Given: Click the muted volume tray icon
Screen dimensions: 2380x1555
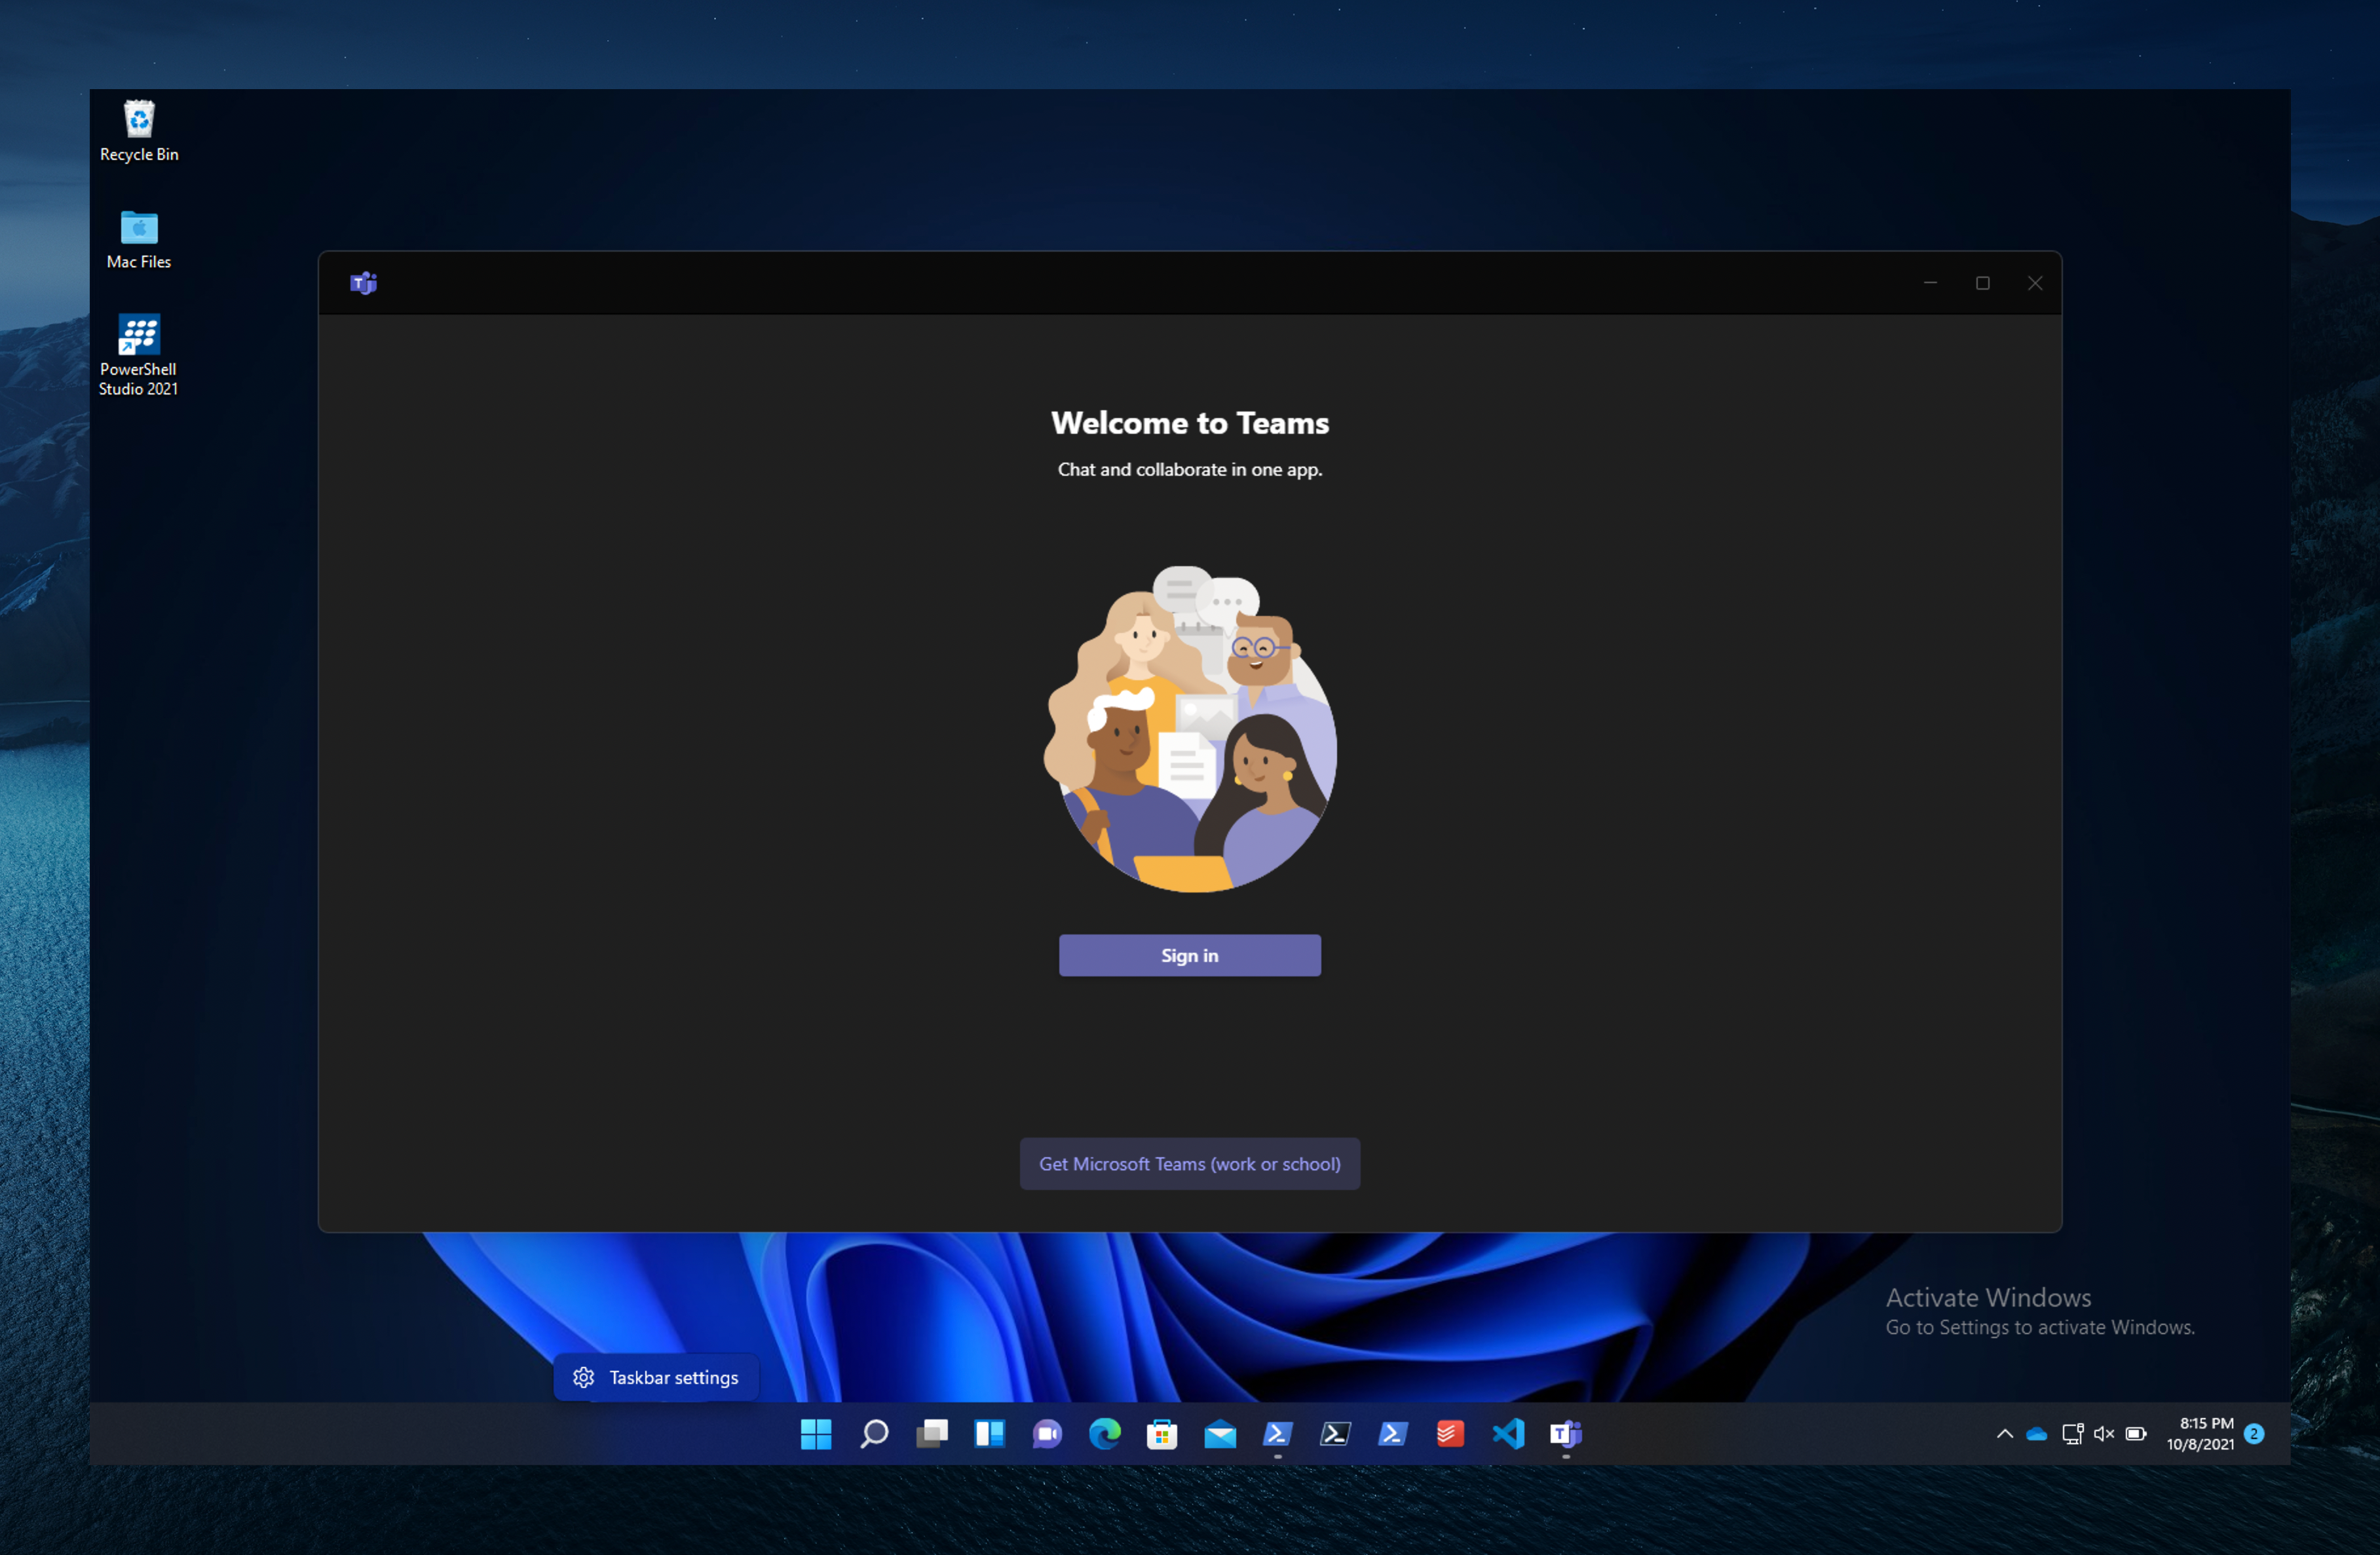Looking at the screenshot, I should click(2104, 1433).
